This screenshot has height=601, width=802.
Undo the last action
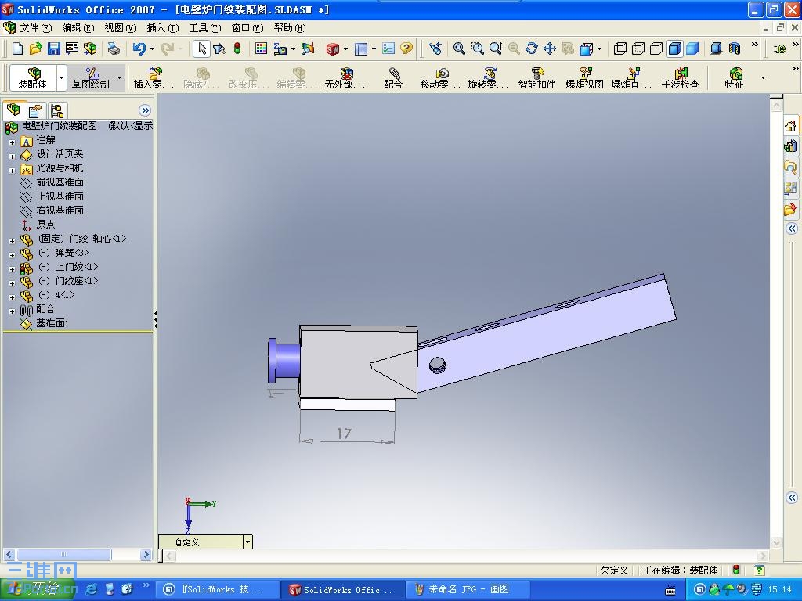coord(139,49)
